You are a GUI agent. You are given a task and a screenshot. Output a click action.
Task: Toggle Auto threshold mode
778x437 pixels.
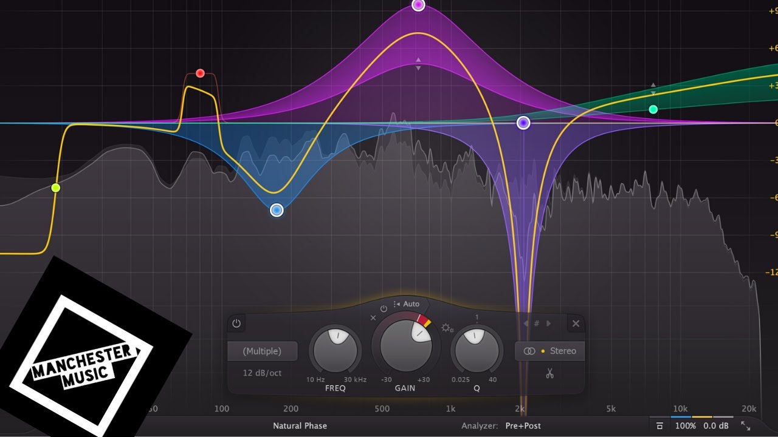pos(407,303)
